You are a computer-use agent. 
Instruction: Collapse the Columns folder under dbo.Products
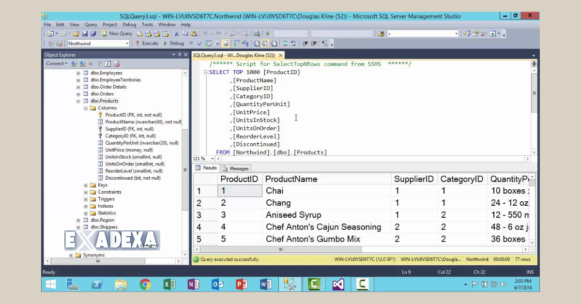[x=86, y=107]
